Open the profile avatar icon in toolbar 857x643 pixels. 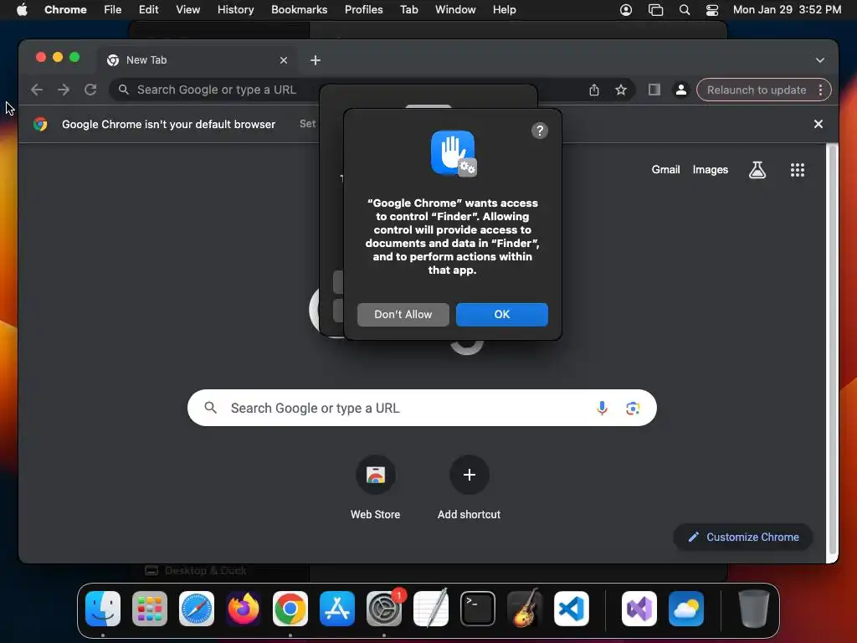click(681, 90)
